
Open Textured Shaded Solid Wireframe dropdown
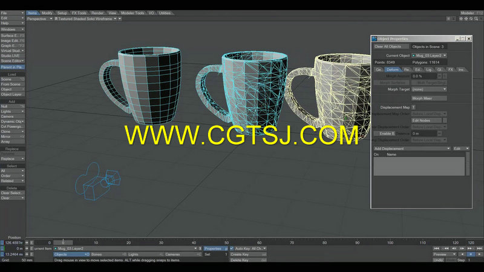(x=86, y=19)
